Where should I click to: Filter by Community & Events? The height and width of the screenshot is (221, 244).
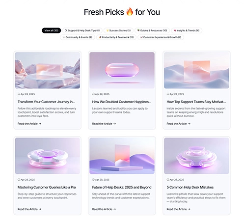tap(78, 37)
